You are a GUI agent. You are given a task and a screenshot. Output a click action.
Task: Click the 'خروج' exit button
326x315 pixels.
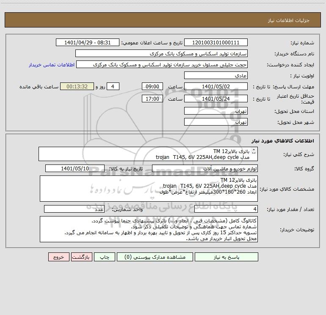point(58,257)
